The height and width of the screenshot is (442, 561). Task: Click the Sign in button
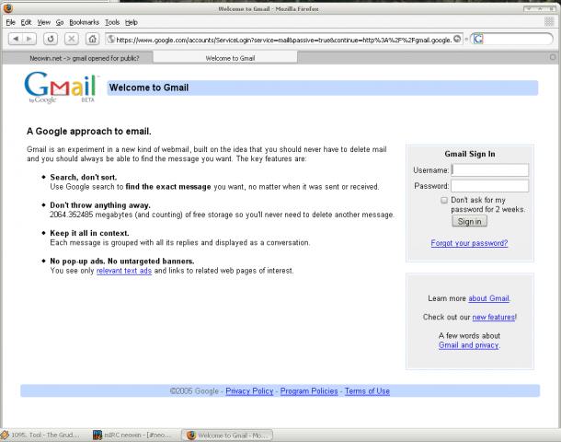pos(469,221)
